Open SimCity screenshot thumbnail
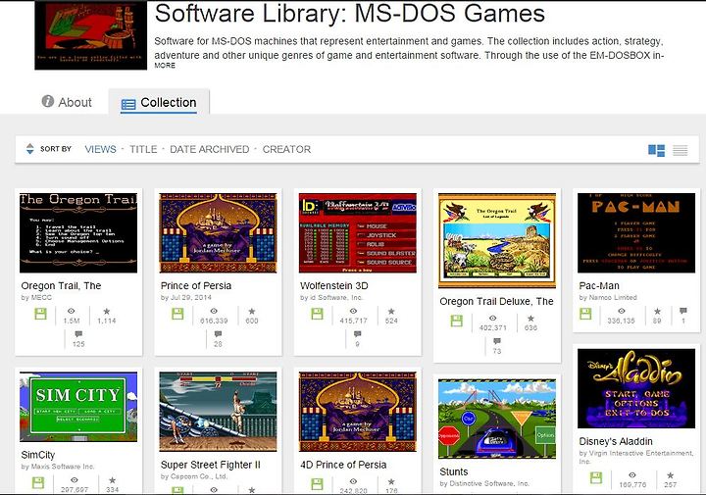 click(x=78, y=407)
